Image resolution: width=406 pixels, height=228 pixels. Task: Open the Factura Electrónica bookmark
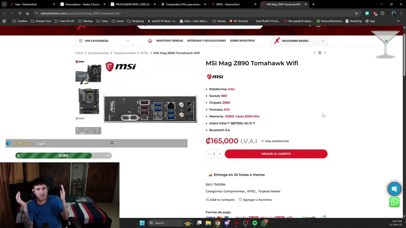pos(329,21)
